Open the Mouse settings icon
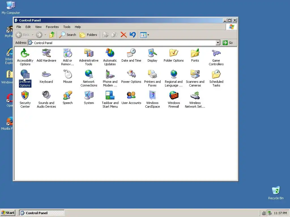Image resolution: width=290 pixels, height=217 pixels. 67,76
